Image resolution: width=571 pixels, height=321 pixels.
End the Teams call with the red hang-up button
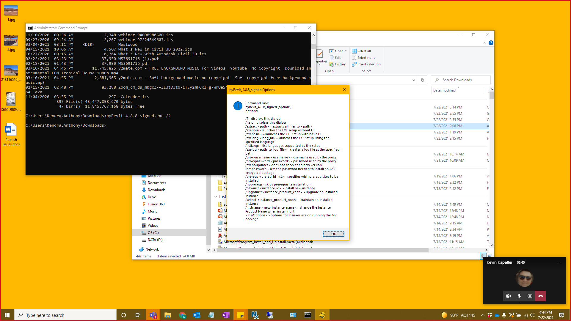pos(541,296)
